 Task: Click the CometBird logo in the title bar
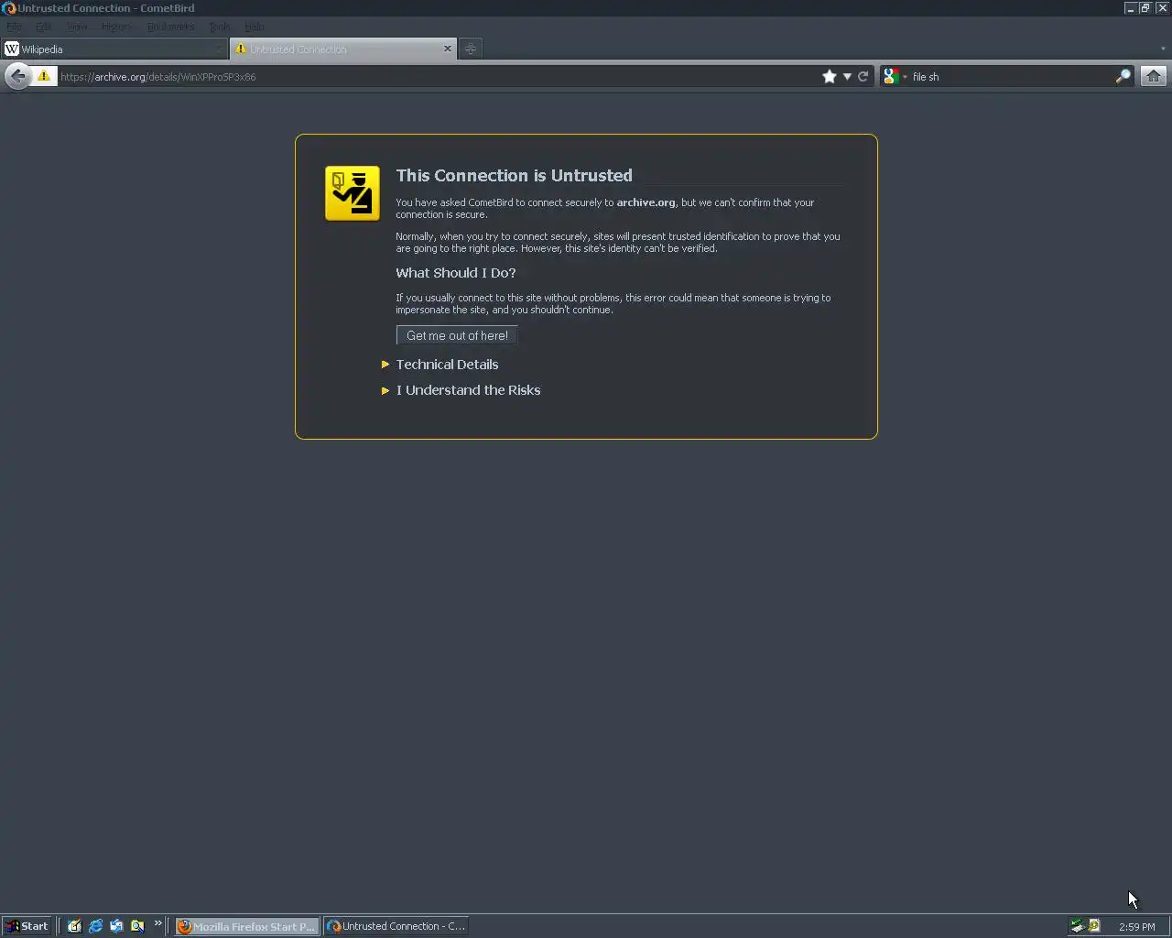8,8
